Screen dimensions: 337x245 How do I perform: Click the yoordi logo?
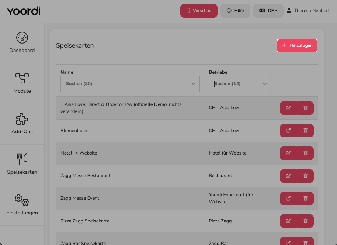pos(24,11)
